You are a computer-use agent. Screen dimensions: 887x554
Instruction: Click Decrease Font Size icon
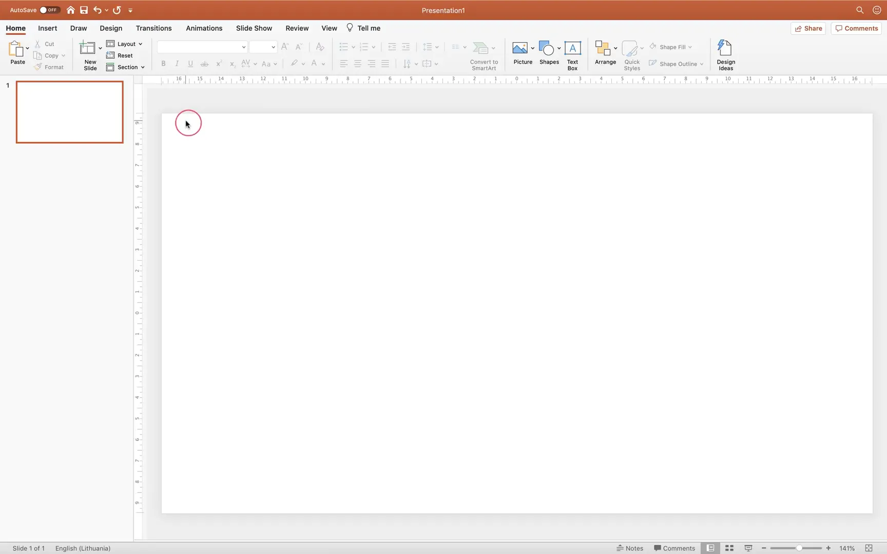point(299,47)
